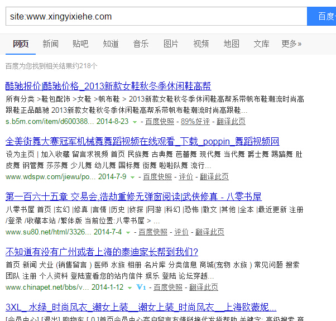Open result 第一百六十五章 交易会 八零书屋
The image size is (336, 321).
click(x=133, y=197)
